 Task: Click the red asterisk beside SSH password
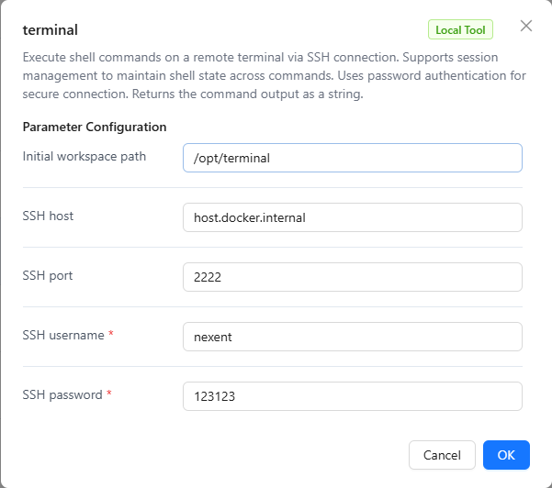coord(110,395)
